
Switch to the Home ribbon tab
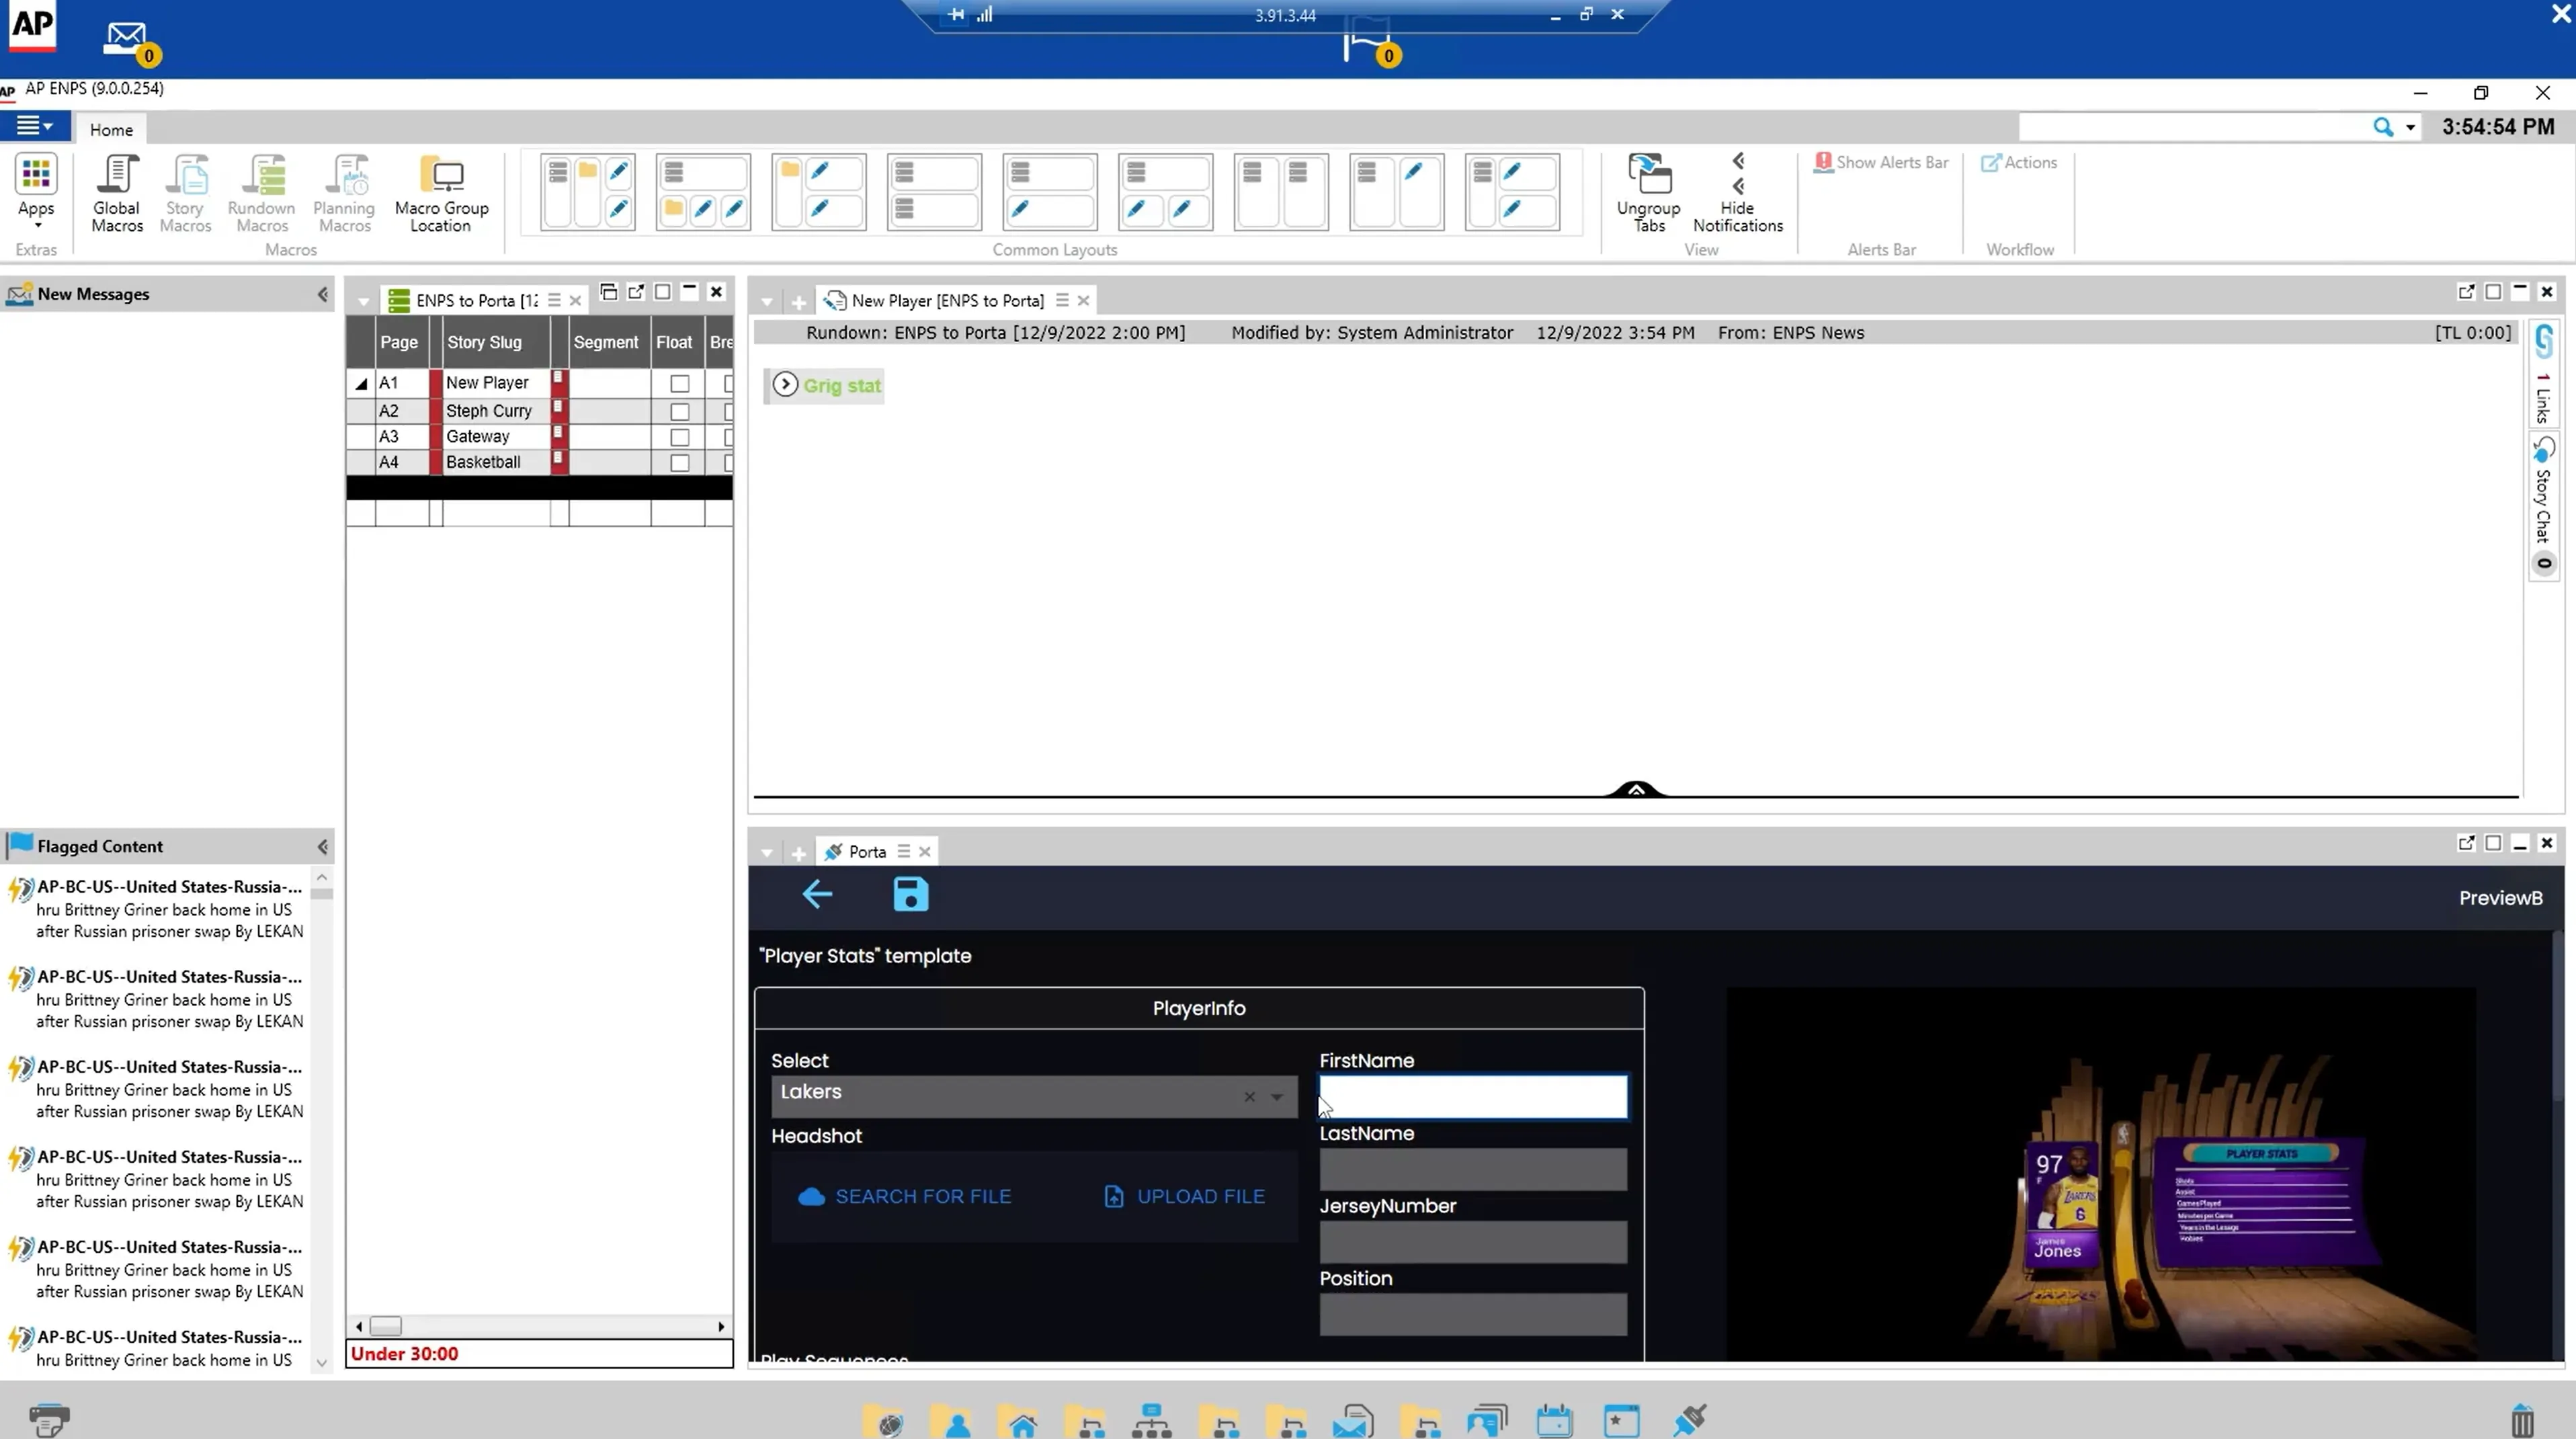point(110,128)
